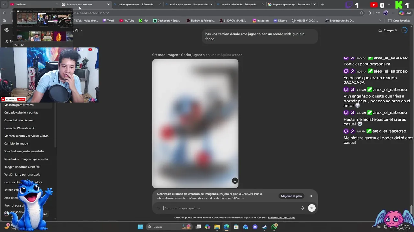Image resolution: width=414 pixels, height=232 pixels.
Task: Open the Cuidado cabello y puntas chat
Action: tap(27, 113)
